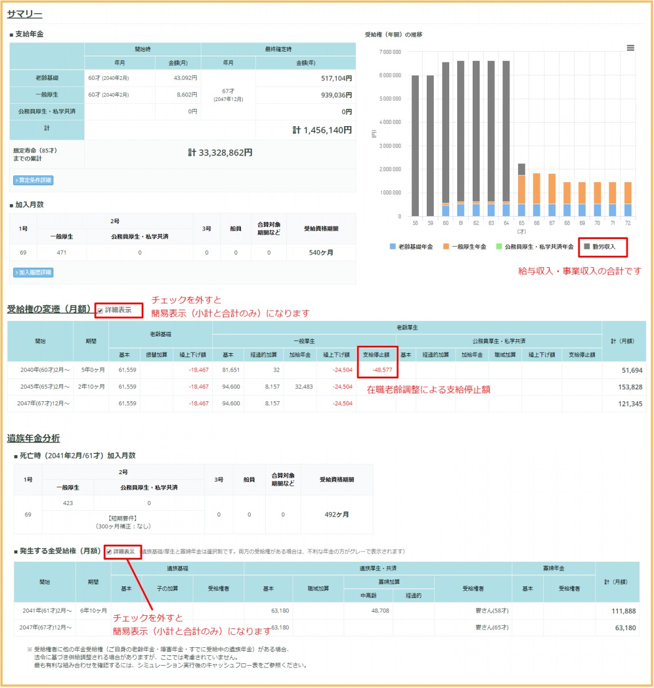654x688 pixels.
Task: Select the 支給停止額 column header under 一般厚生
Action: (376, 355)
